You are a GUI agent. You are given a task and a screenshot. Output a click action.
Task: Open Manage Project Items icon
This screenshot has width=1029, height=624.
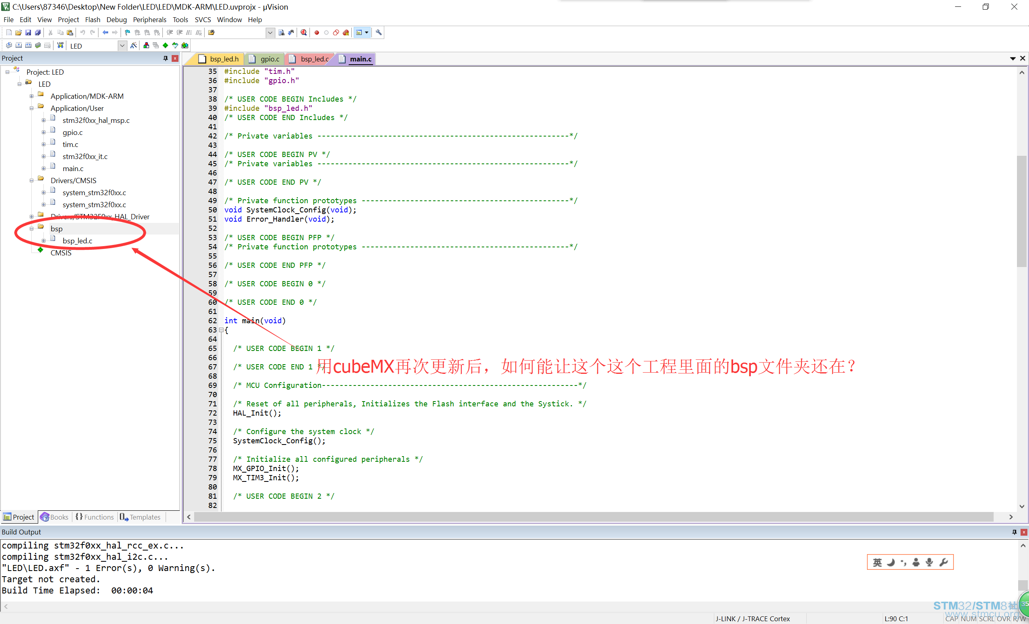point(146,45)
